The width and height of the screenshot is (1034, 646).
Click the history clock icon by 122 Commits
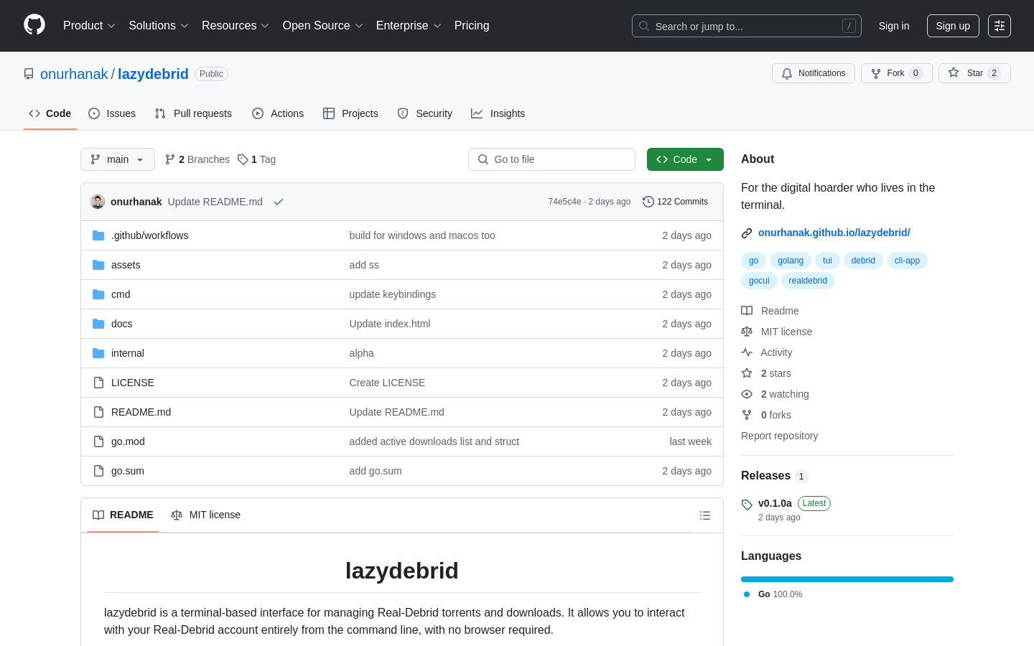(648, 202)
